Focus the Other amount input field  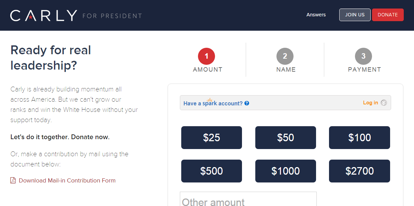(248, 199)
